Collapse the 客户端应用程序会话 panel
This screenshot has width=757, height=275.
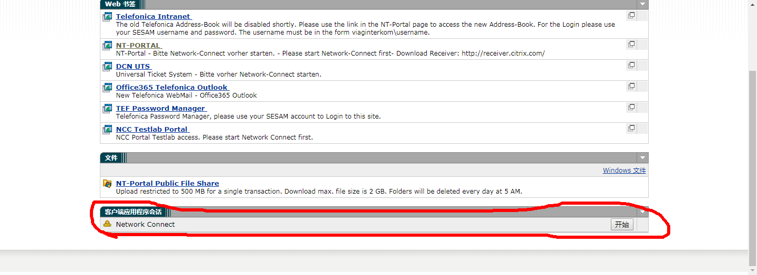point(642,212)
